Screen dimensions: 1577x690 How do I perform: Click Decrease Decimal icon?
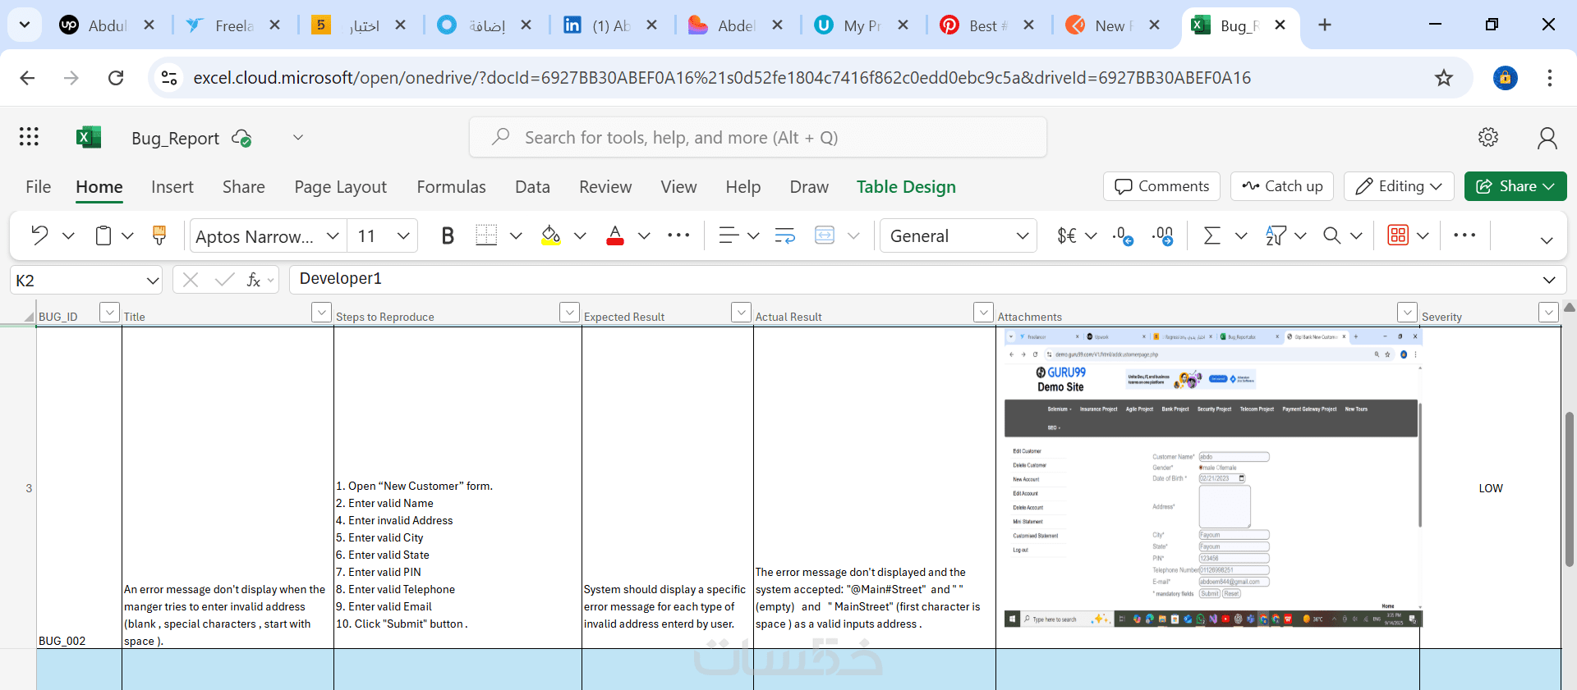coord(1123,236)
